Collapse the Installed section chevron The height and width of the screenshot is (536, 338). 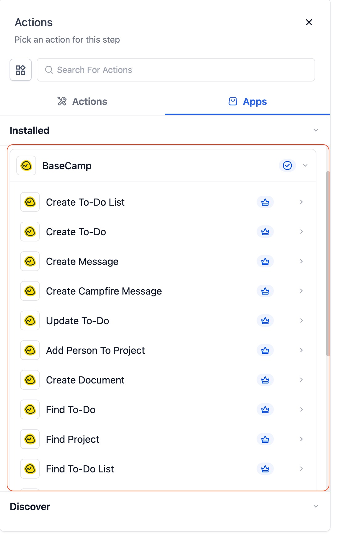pyautogui.click(x=316, y=130)
